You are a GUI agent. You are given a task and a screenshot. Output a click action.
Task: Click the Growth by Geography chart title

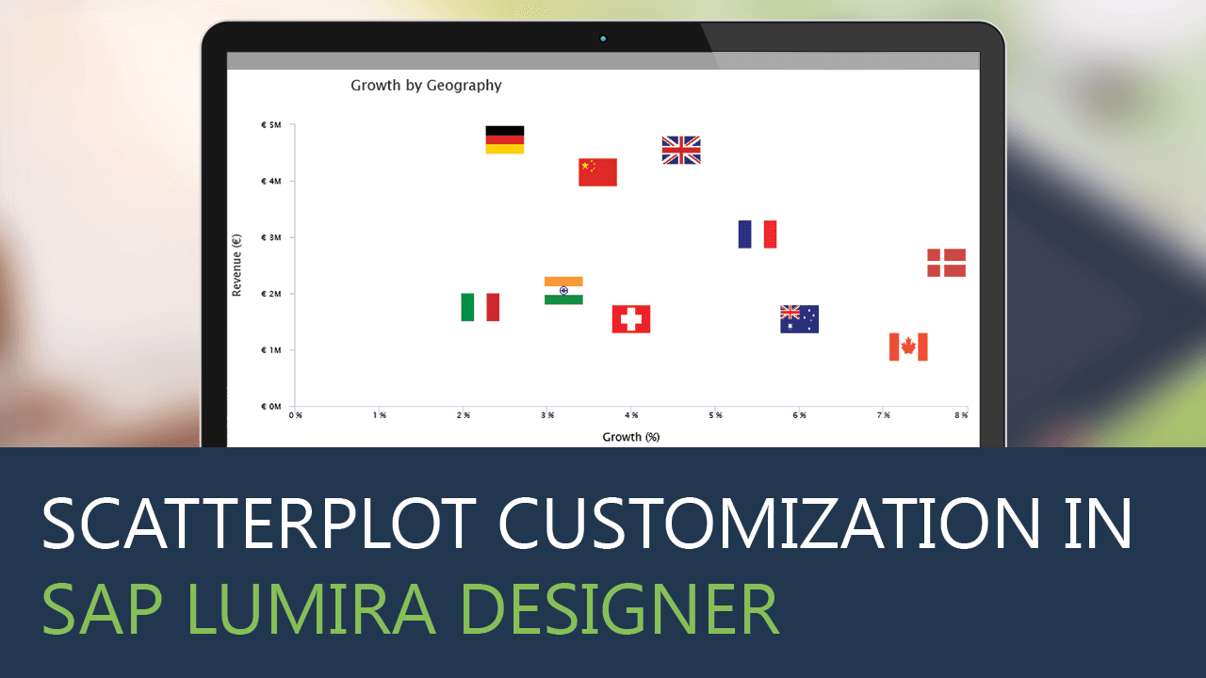coord(426,86)
